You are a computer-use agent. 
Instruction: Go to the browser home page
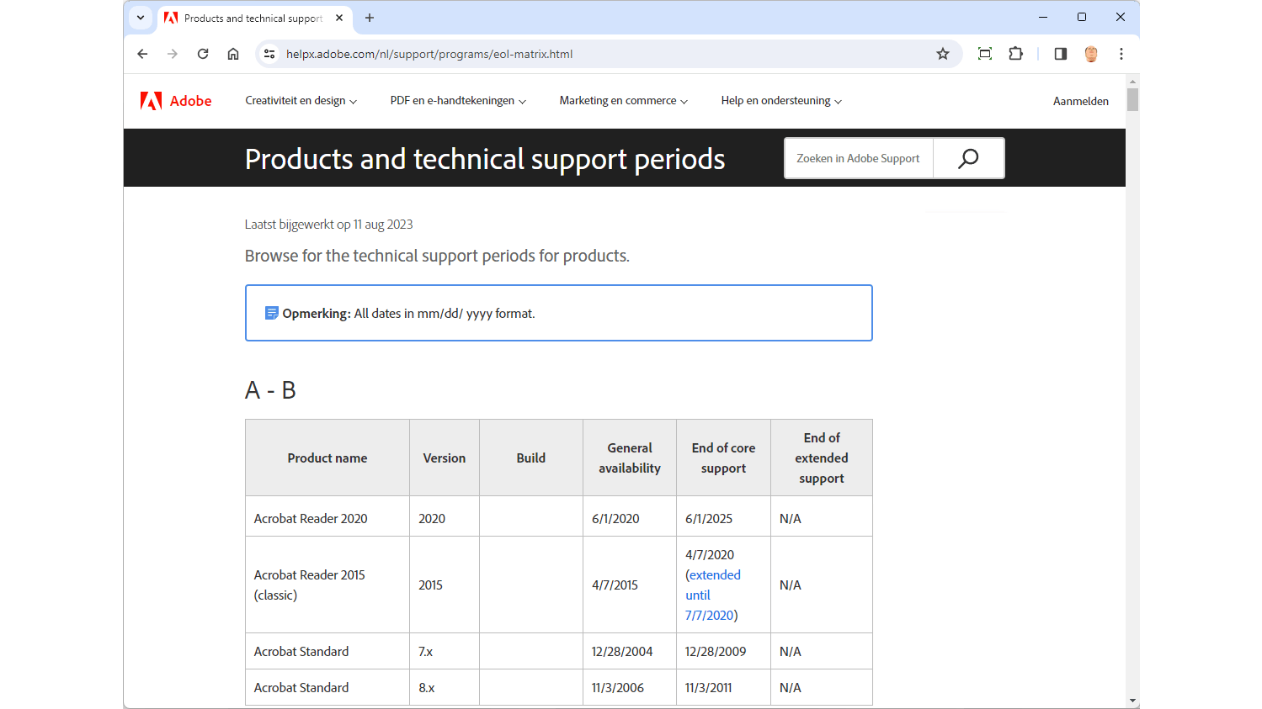coord(233,54)
